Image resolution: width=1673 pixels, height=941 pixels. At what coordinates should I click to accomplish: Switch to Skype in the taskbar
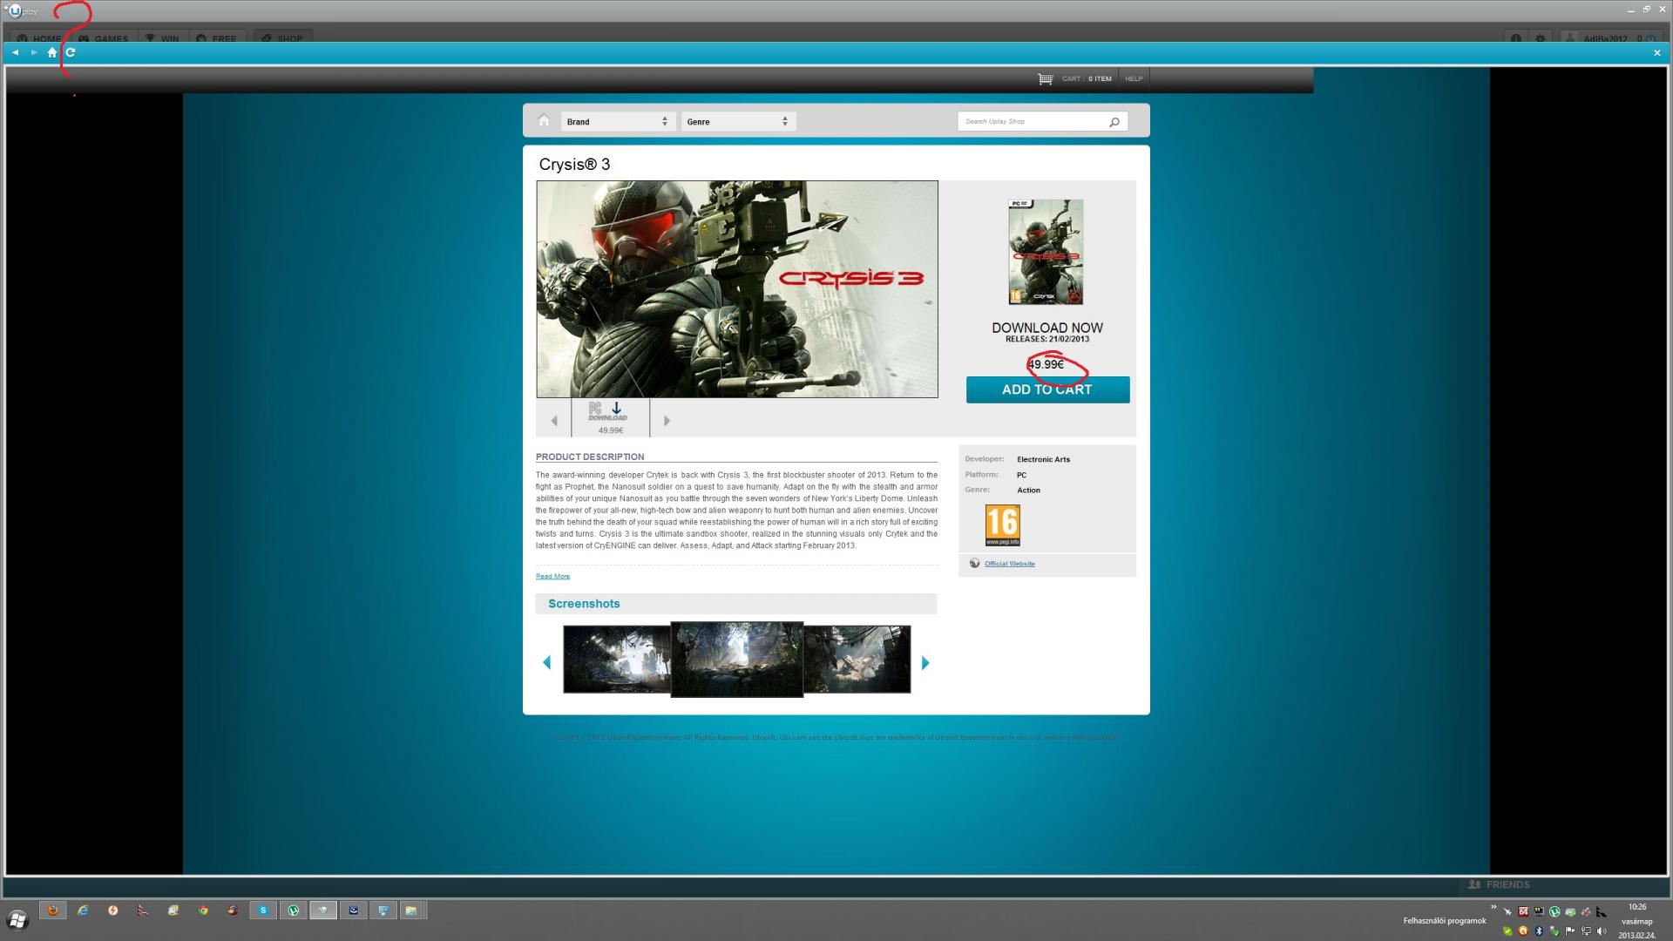point(263,911)
